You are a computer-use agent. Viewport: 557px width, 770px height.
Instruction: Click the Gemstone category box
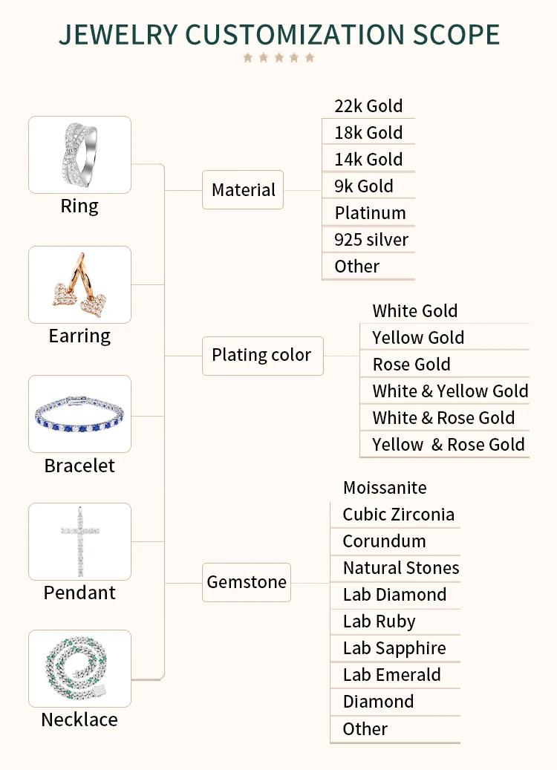pyautogui.click(x=247, y=582)
